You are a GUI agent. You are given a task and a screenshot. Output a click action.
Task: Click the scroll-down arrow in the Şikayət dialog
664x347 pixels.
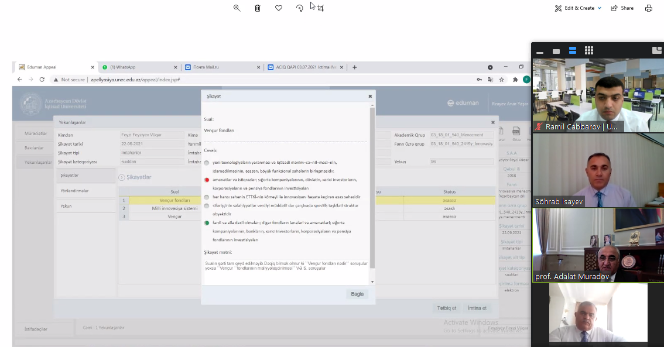tap(372, 282)
